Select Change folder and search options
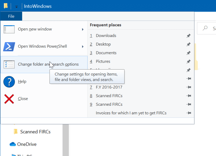The image size is (216, 156). pyautogui.click(x=44, y=64)
